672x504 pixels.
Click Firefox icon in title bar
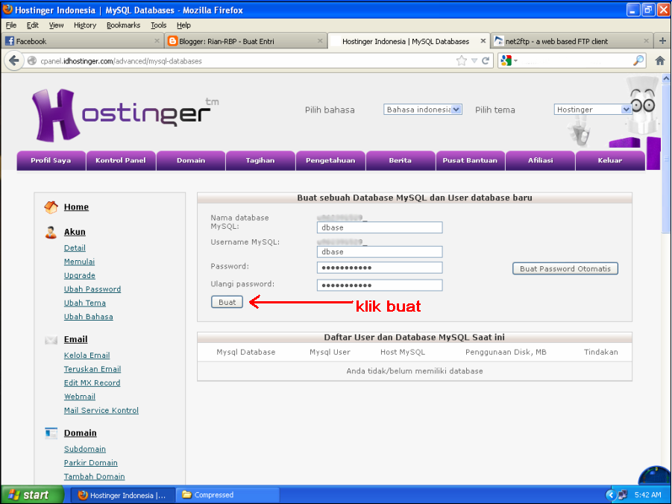(x=7, y=9)
